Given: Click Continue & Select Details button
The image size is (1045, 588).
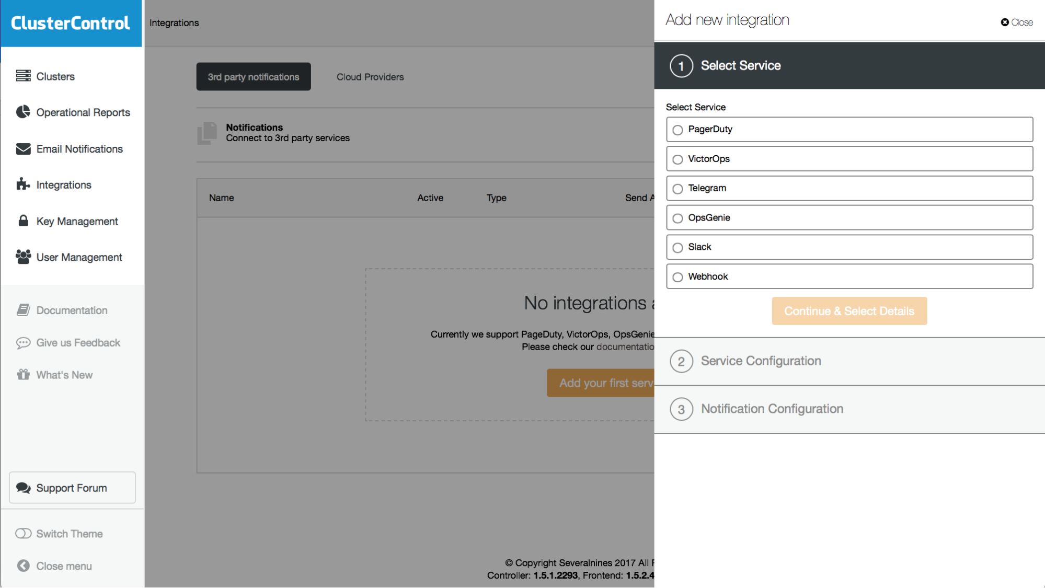Looking at the screenshot, I should [x=849, y=311].
